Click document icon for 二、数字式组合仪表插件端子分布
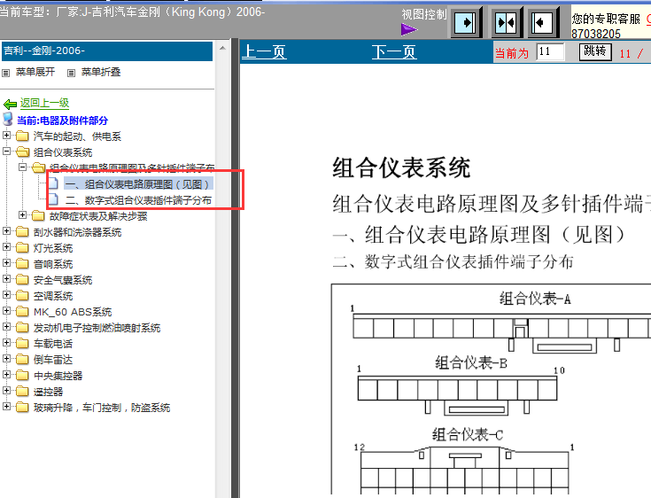The width and height of the screenshot is (651, 498). (x=53, y=199)
